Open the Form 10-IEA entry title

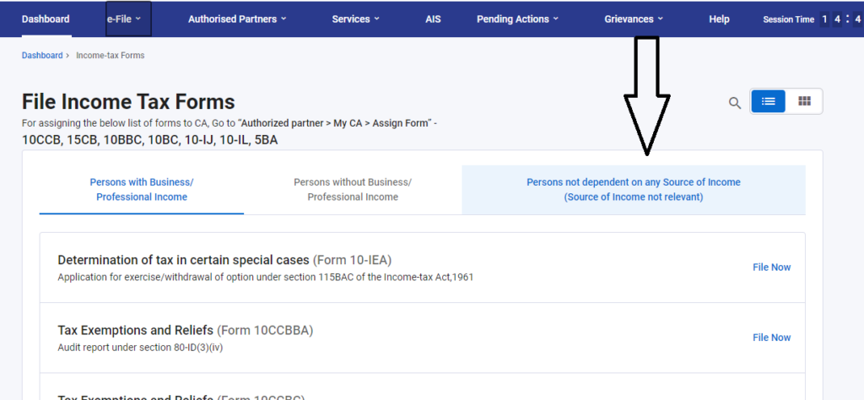click(224, 260)
